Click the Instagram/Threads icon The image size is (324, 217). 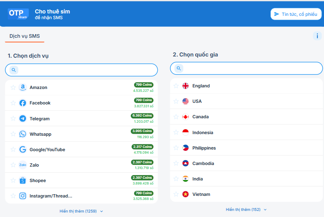pyautogui.click(x=23, y=196)
